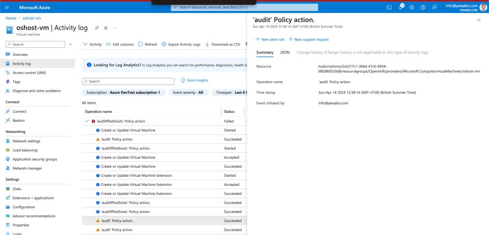Collapse the left sidebar menu
This screenshot has width=489, height=235.
70,44
